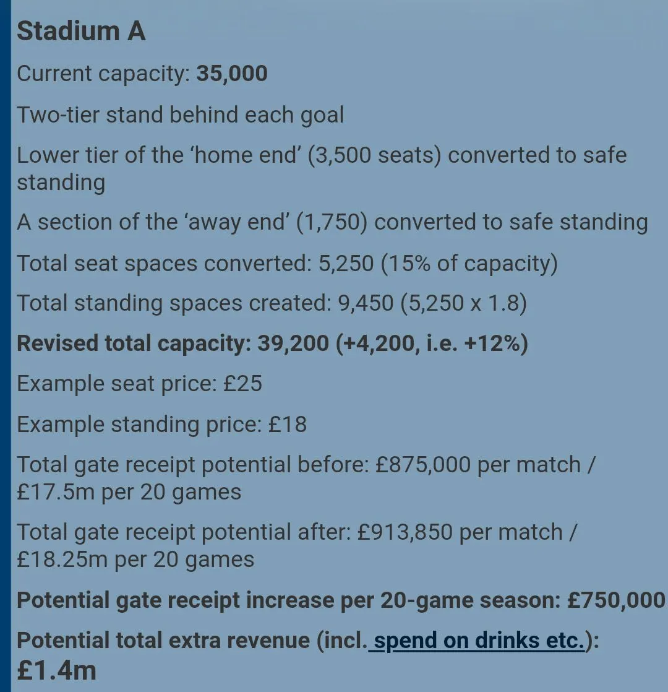Click the 'Potential total extra revenue' text
This screenshot has height=692, width=668.
[163, 641]
